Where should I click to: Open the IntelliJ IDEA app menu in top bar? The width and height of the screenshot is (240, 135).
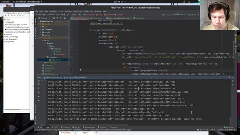[x=27, y=1]
